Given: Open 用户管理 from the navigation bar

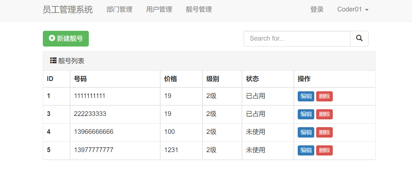Looking at the screenshot, I should pos(159,9).
